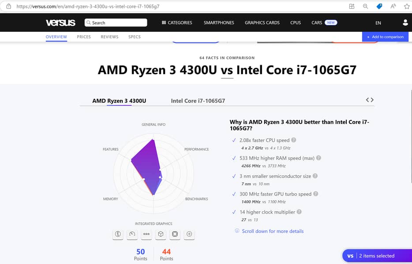This screenshot has height=264, width=412.
Task: Click the blue shopping tag icon in address bar
Action: [x=379, y=6]
